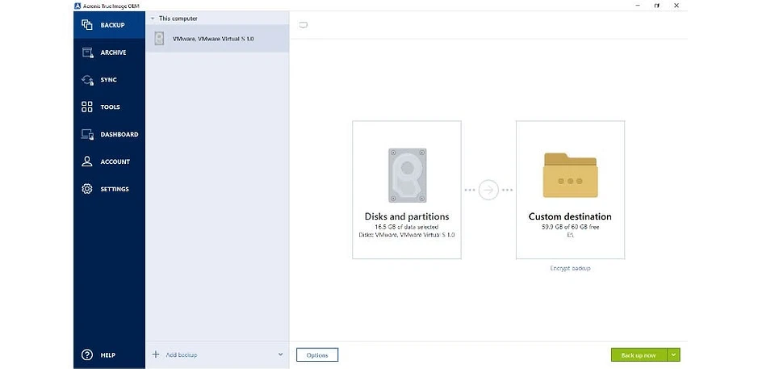Open the Sync section icon
Image resolution: width=775 pixels, height=369 pixels.
tap(87, 80)
